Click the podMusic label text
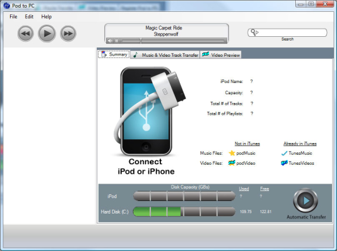The height and width of the screenshot is (251, 337). tap(246, 153)
